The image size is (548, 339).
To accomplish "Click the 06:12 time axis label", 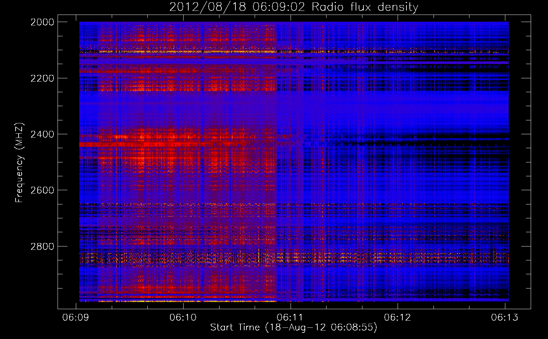I will click(x=398, y=317).
